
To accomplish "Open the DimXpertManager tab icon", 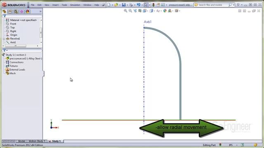I will (x=22, y=12).
